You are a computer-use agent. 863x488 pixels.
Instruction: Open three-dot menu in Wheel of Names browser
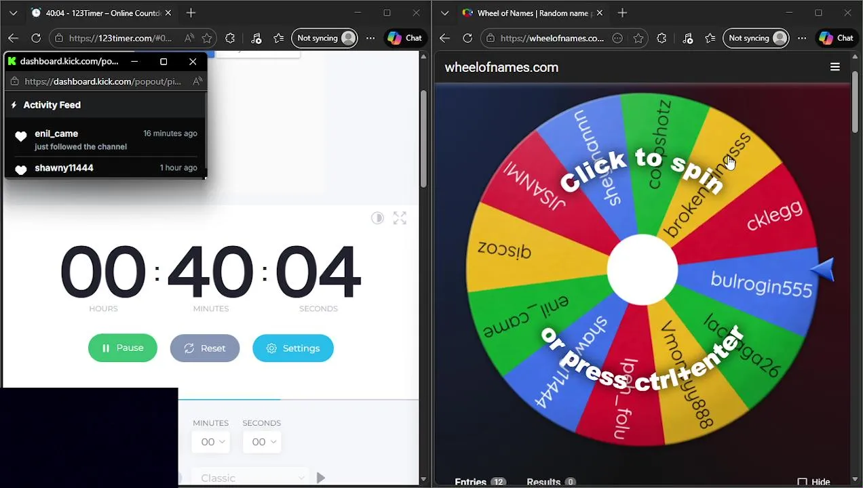[x=802, y=39]
